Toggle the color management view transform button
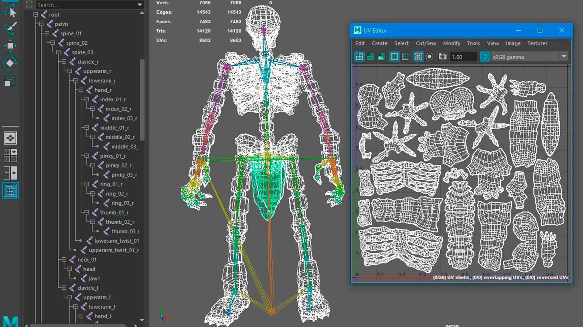 tap(485, 57)
